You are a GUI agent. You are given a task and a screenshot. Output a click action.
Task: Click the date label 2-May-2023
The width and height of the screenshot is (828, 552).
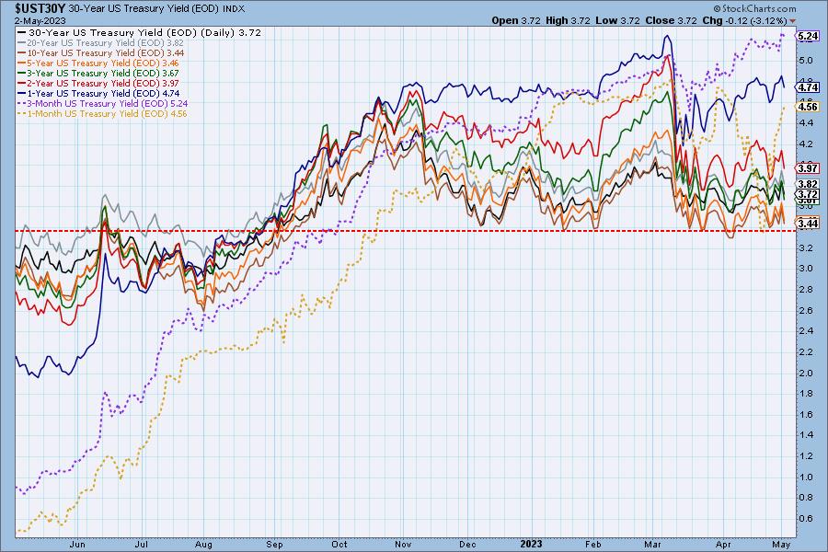tap(40, 20)
